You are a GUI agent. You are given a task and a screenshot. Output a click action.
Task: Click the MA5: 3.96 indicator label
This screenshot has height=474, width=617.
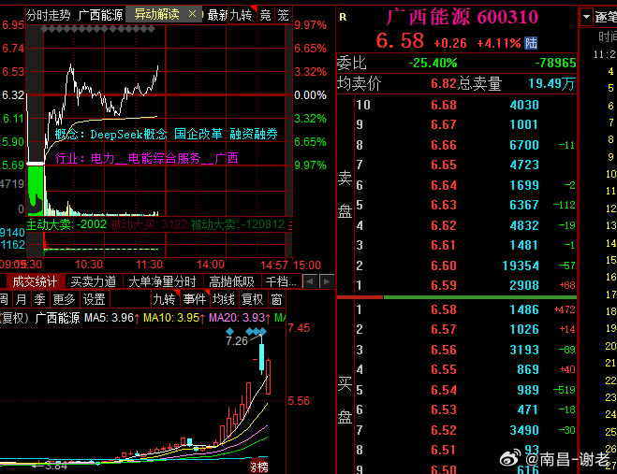click(x=112, y=318)
